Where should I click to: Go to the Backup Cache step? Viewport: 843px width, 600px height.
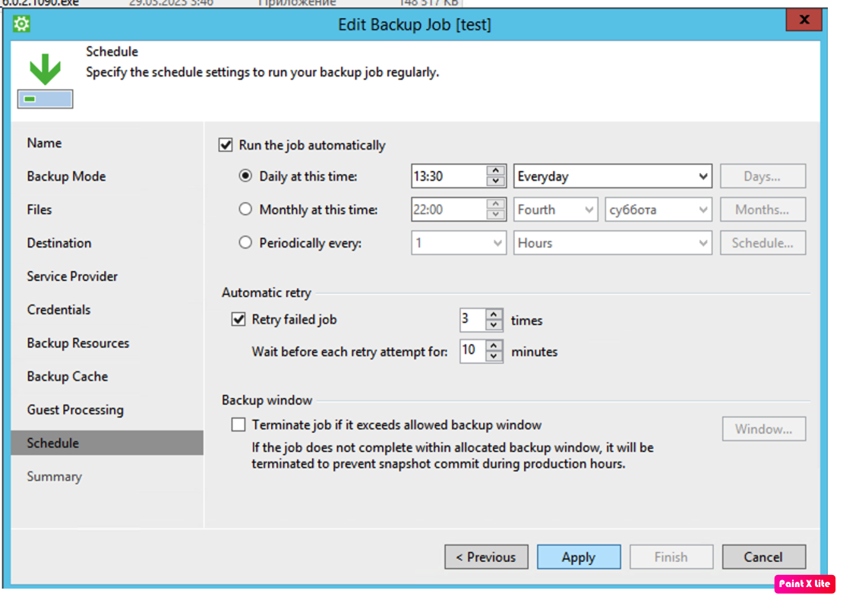tap(67, 377)
